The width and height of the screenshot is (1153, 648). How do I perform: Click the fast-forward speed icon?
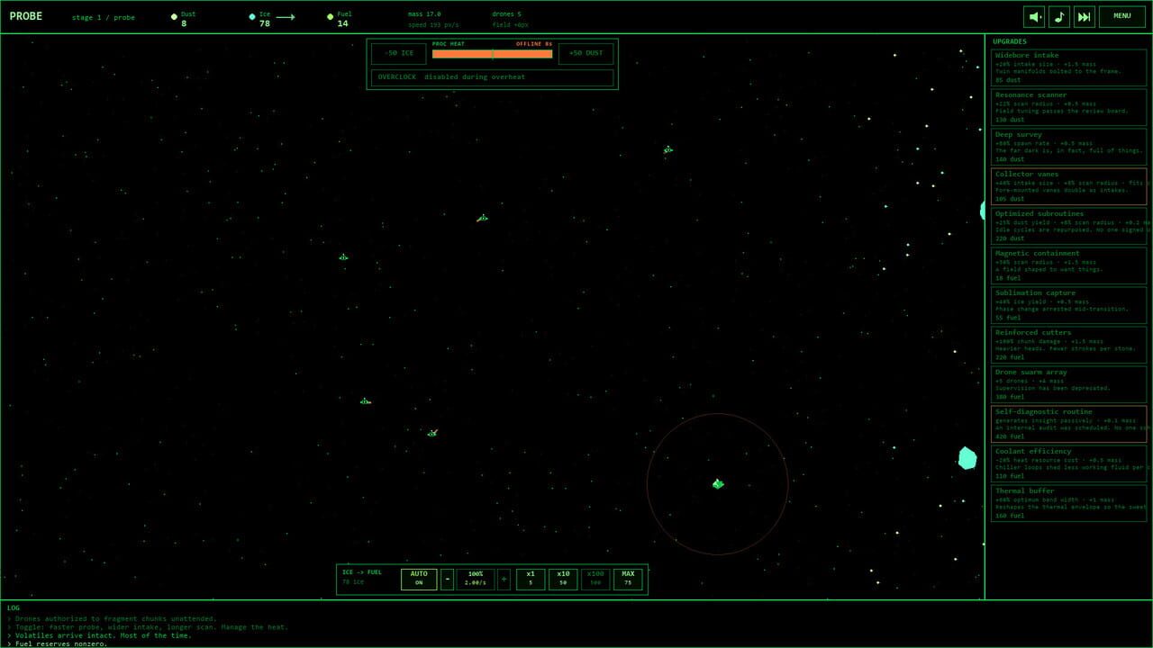click(1085, 16)
